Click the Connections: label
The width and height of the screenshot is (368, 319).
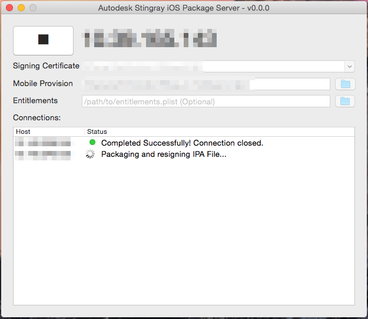[x=37, y=117]
